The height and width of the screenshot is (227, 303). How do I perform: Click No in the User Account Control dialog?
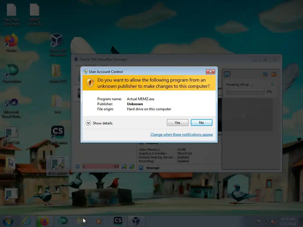202,123
